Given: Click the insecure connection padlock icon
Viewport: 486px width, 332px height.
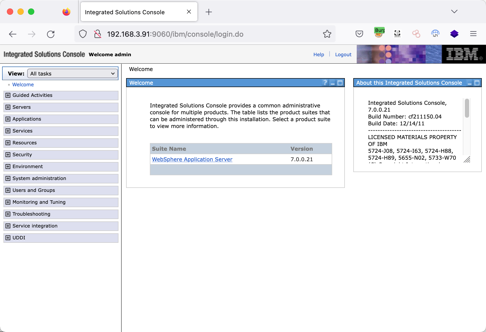Looking at the screenshot, I should pos(98,34).
